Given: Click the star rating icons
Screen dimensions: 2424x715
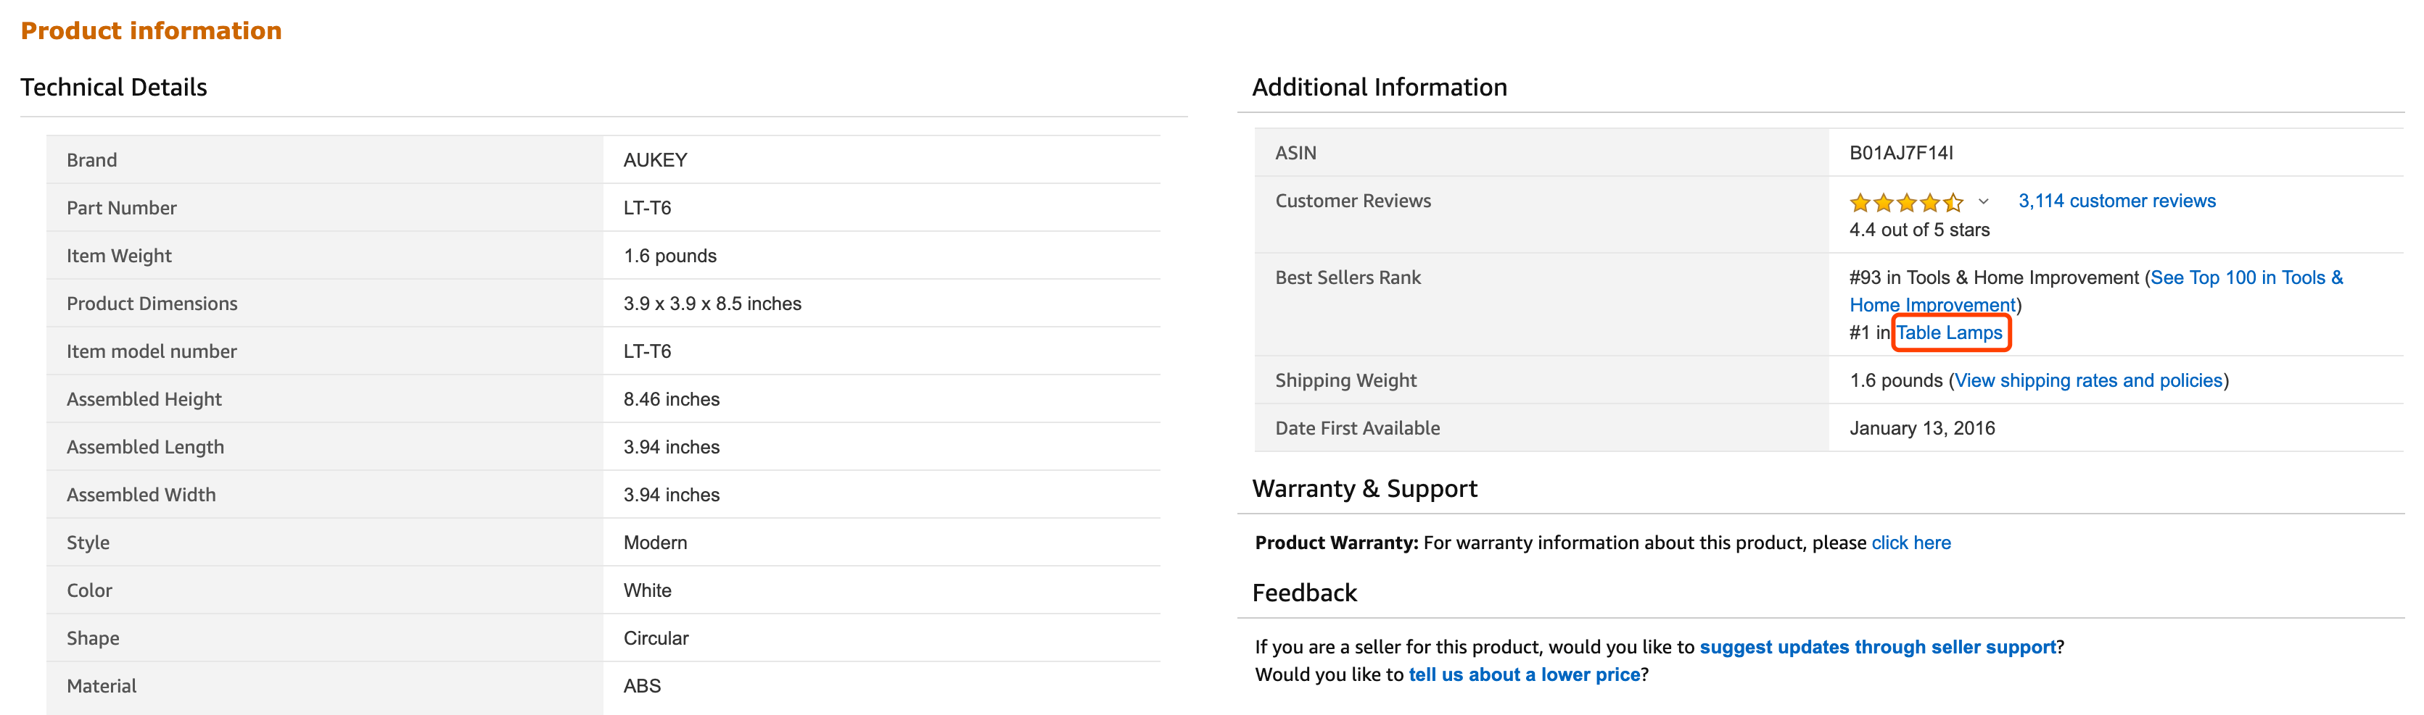Looking at the screenshot, I should pos(1905,202).
